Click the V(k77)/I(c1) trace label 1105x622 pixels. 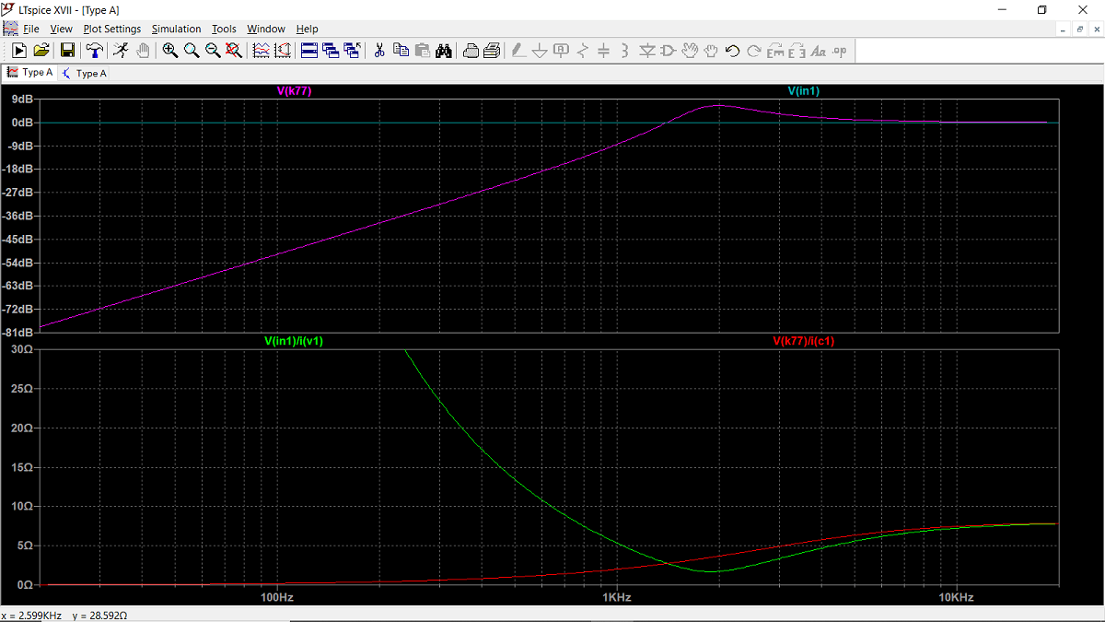[x=804, y=341]
